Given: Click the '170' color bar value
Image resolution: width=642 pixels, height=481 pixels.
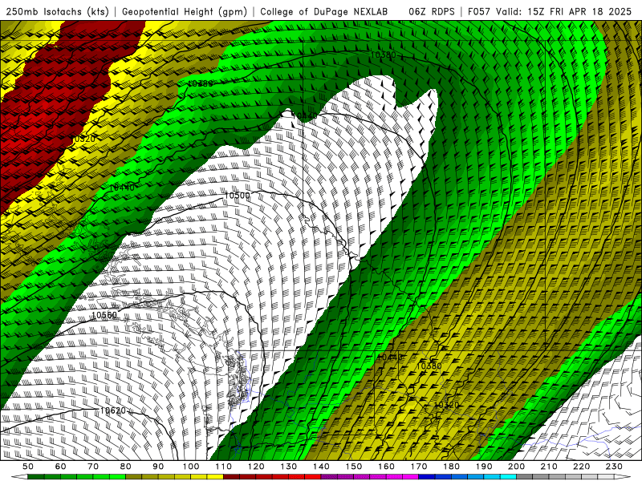Looking at the screenshot, I should 419,467.
